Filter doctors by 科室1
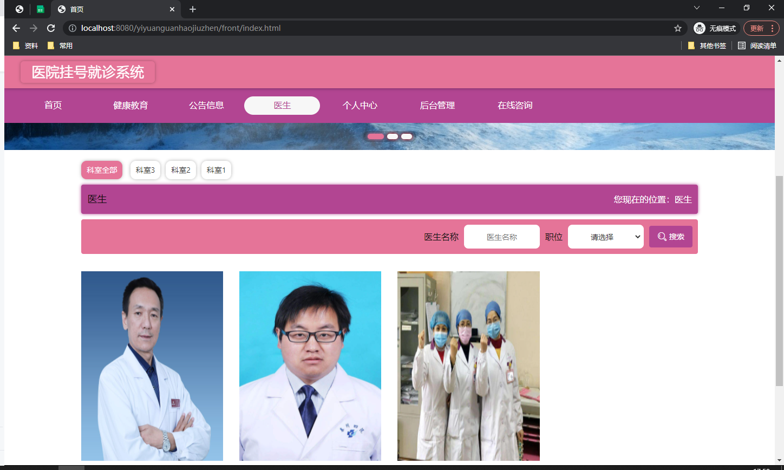 coord(217,170)
